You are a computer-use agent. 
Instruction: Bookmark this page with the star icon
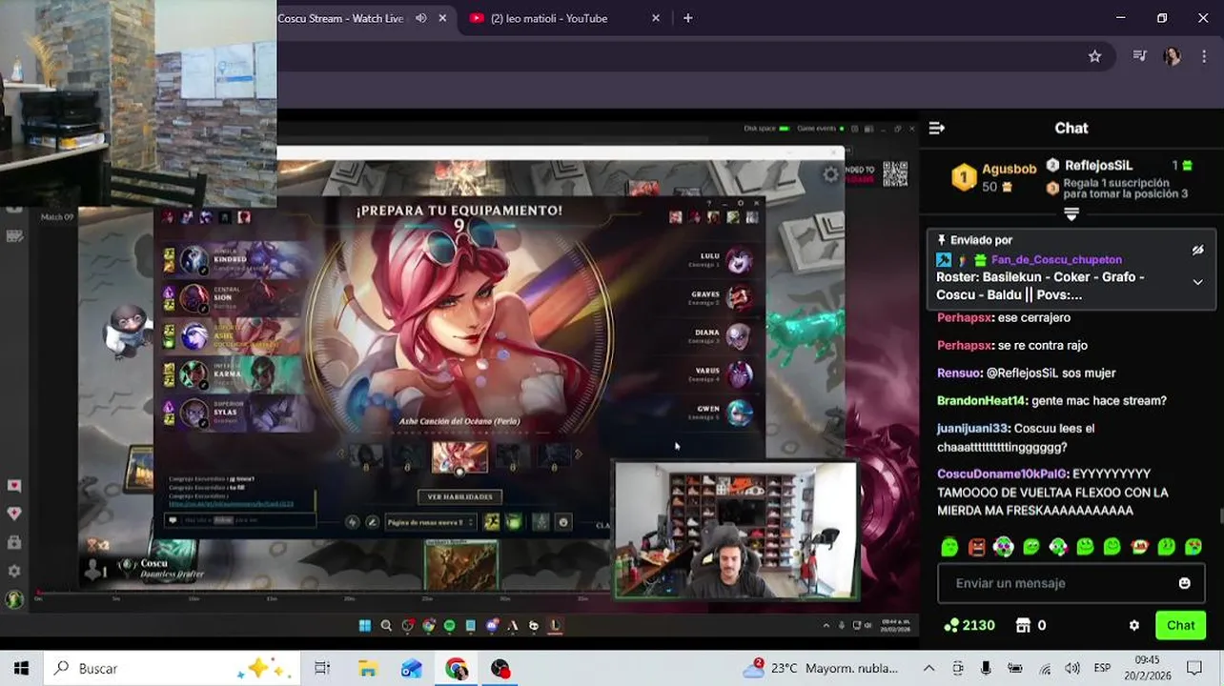coord(1094,56)
